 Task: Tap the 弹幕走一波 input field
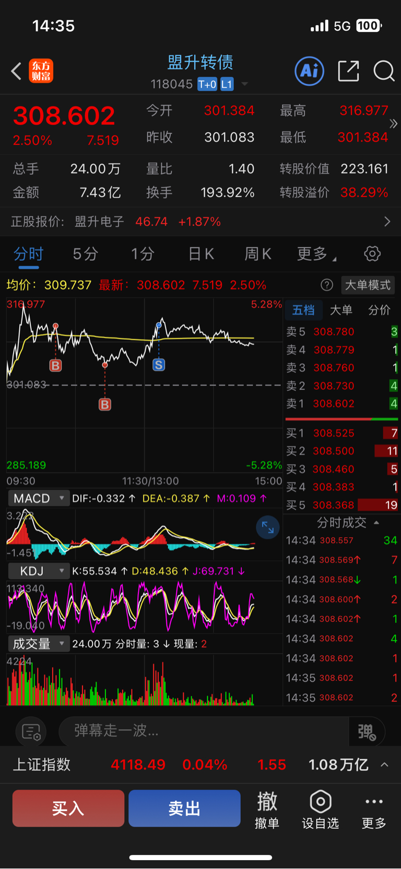pyautogui.click(x=204, y=731)
